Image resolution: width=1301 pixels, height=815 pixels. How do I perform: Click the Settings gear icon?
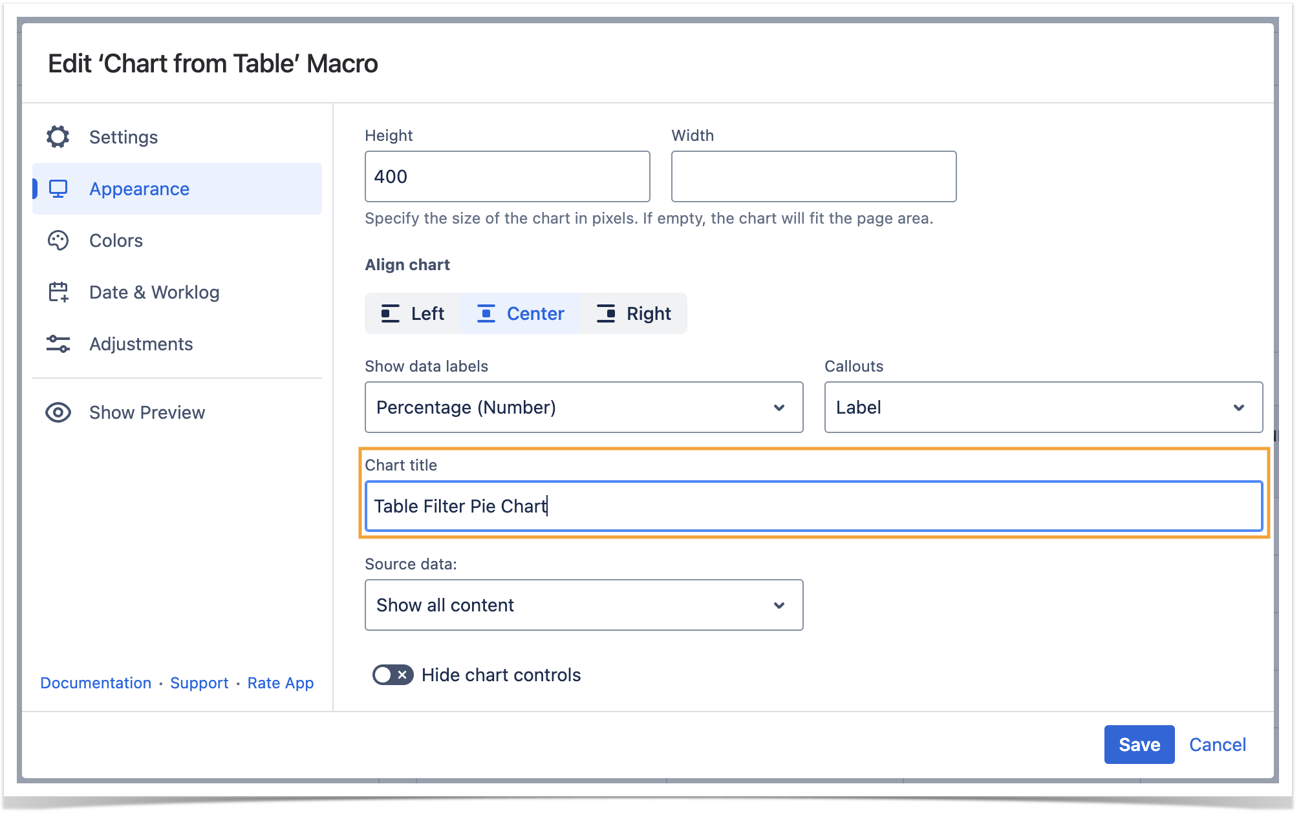[58, 137]
